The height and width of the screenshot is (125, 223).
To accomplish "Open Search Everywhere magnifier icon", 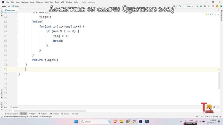I will pos(213,6).
